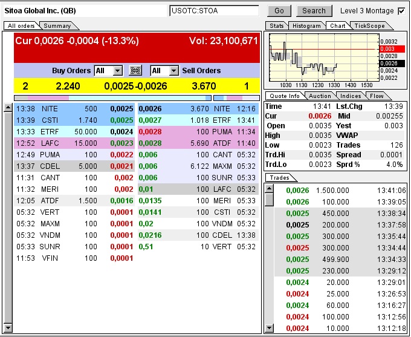Screen dimensions: 411x337
Task: Open the Stats tab
Action: coord(277,26)
